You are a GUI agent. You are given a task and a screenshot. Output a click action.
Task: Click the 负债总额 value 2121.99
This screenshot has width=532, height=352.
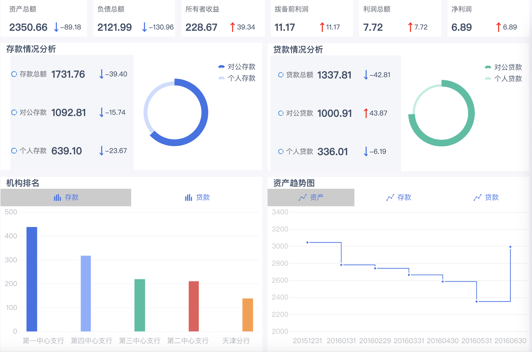point(114,27)
